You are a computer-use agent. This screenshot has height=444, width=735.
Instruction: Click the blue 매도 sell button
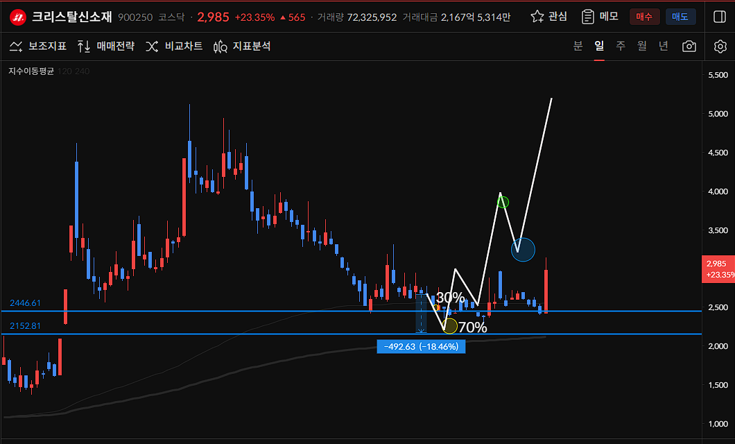(680, 17)
